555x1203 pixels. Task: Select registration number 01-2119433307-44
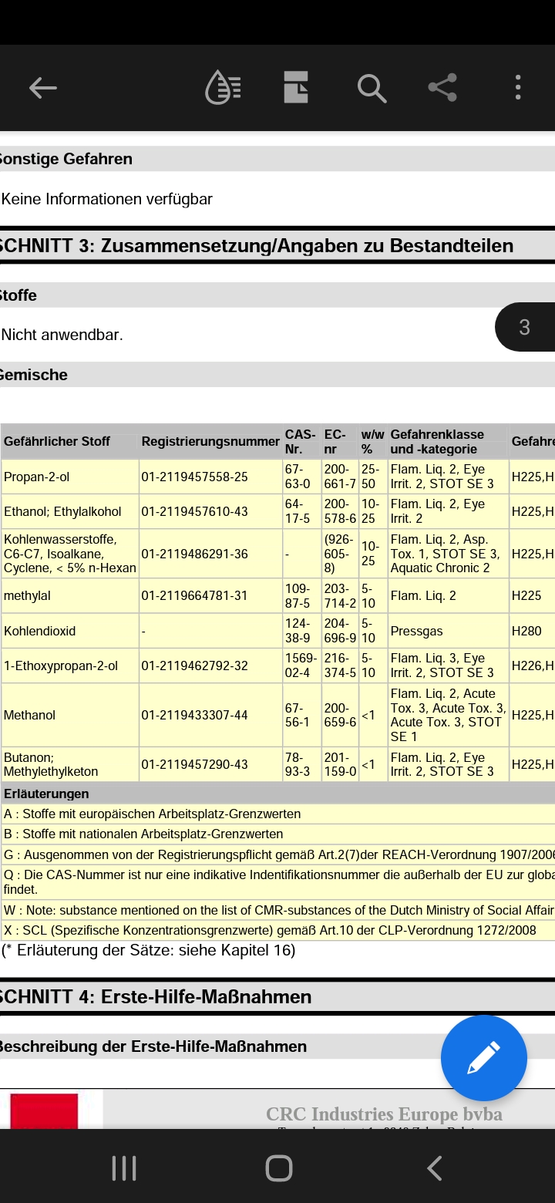194,715
